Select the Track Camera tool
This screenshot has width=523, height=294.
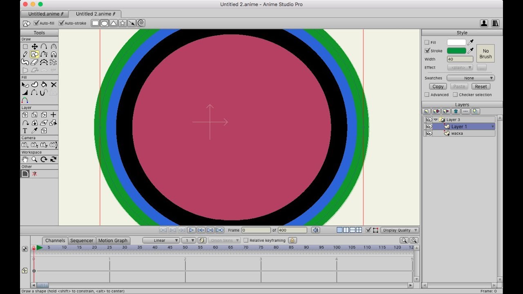tap(25, 145)
